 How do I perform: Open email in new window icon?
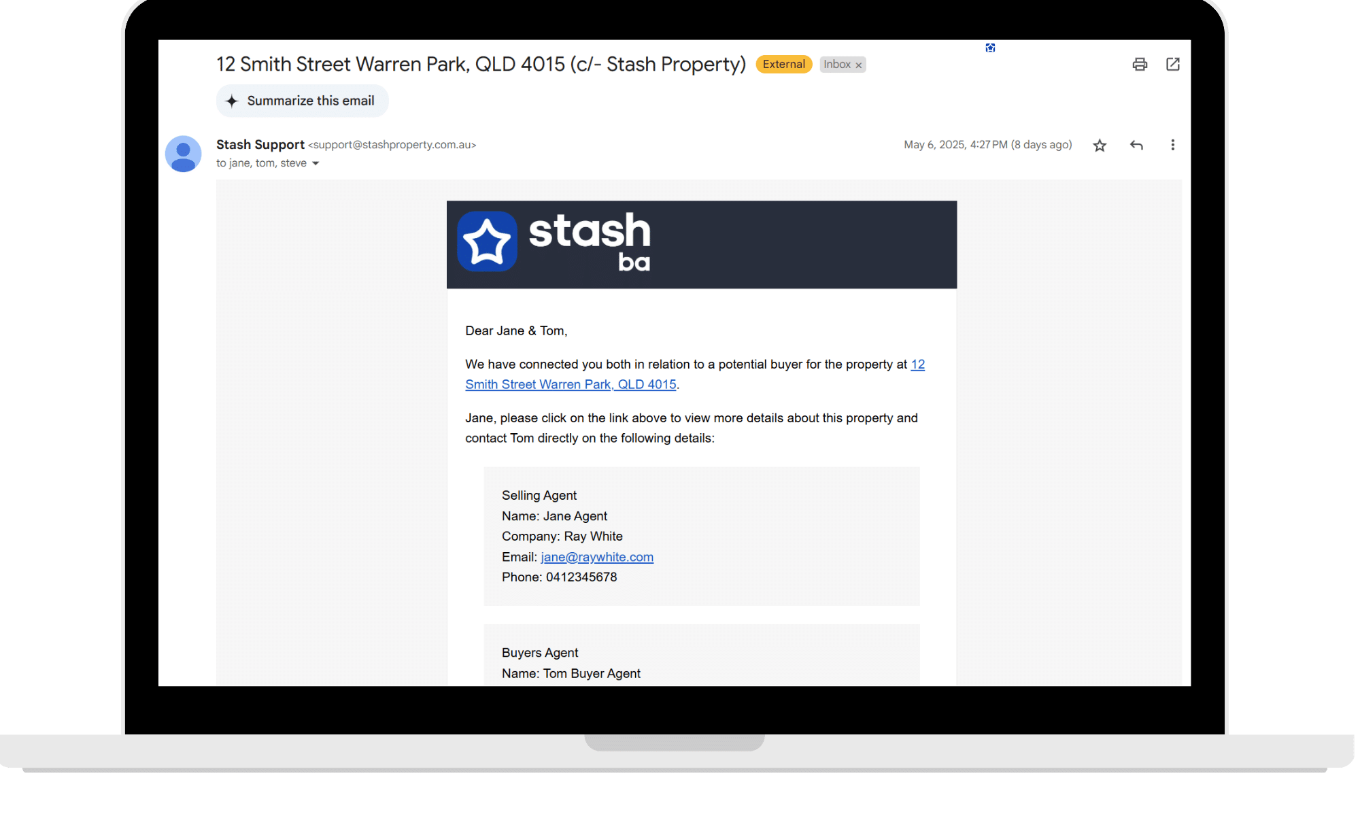click(x=1173, y=64)
